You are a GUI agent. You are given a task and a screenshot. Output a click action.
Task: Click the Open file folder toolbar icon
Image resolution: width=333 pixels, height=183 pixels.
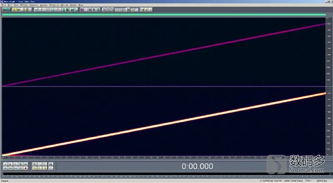pyautogui.click(x=18, y=10)
